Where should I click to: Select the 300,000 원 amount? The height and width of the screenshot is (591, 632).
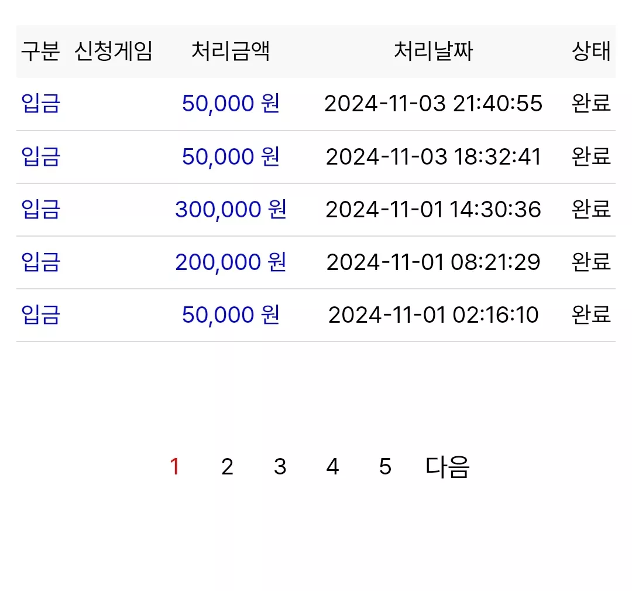(x=231, y=209)
